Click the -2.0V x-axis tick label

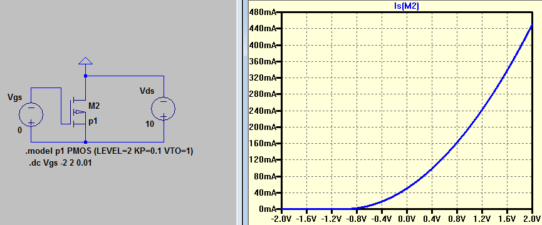(281, 219)
